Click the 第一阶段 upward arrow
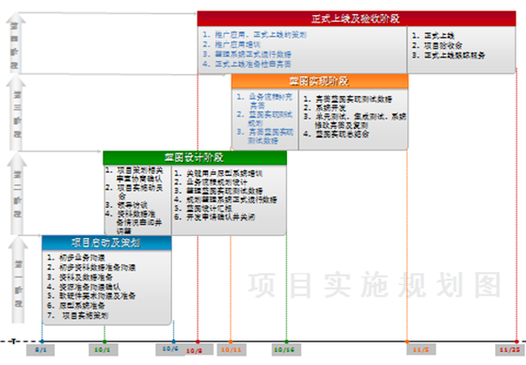The image size is (526, 365). 18,280
